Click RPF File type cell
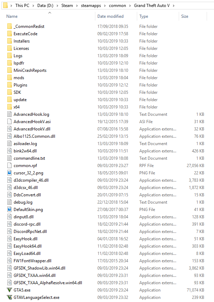The height and width of the screenshot is (302, 214). (147, 165)
